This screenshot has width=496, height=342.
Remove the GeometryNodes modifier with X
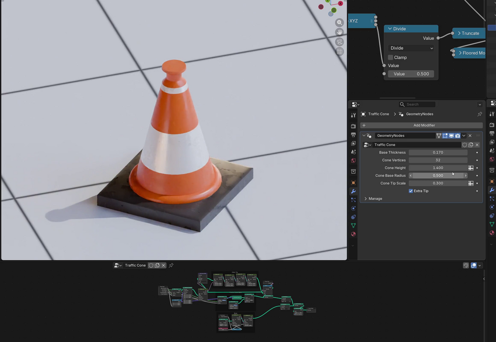point(470,135)
